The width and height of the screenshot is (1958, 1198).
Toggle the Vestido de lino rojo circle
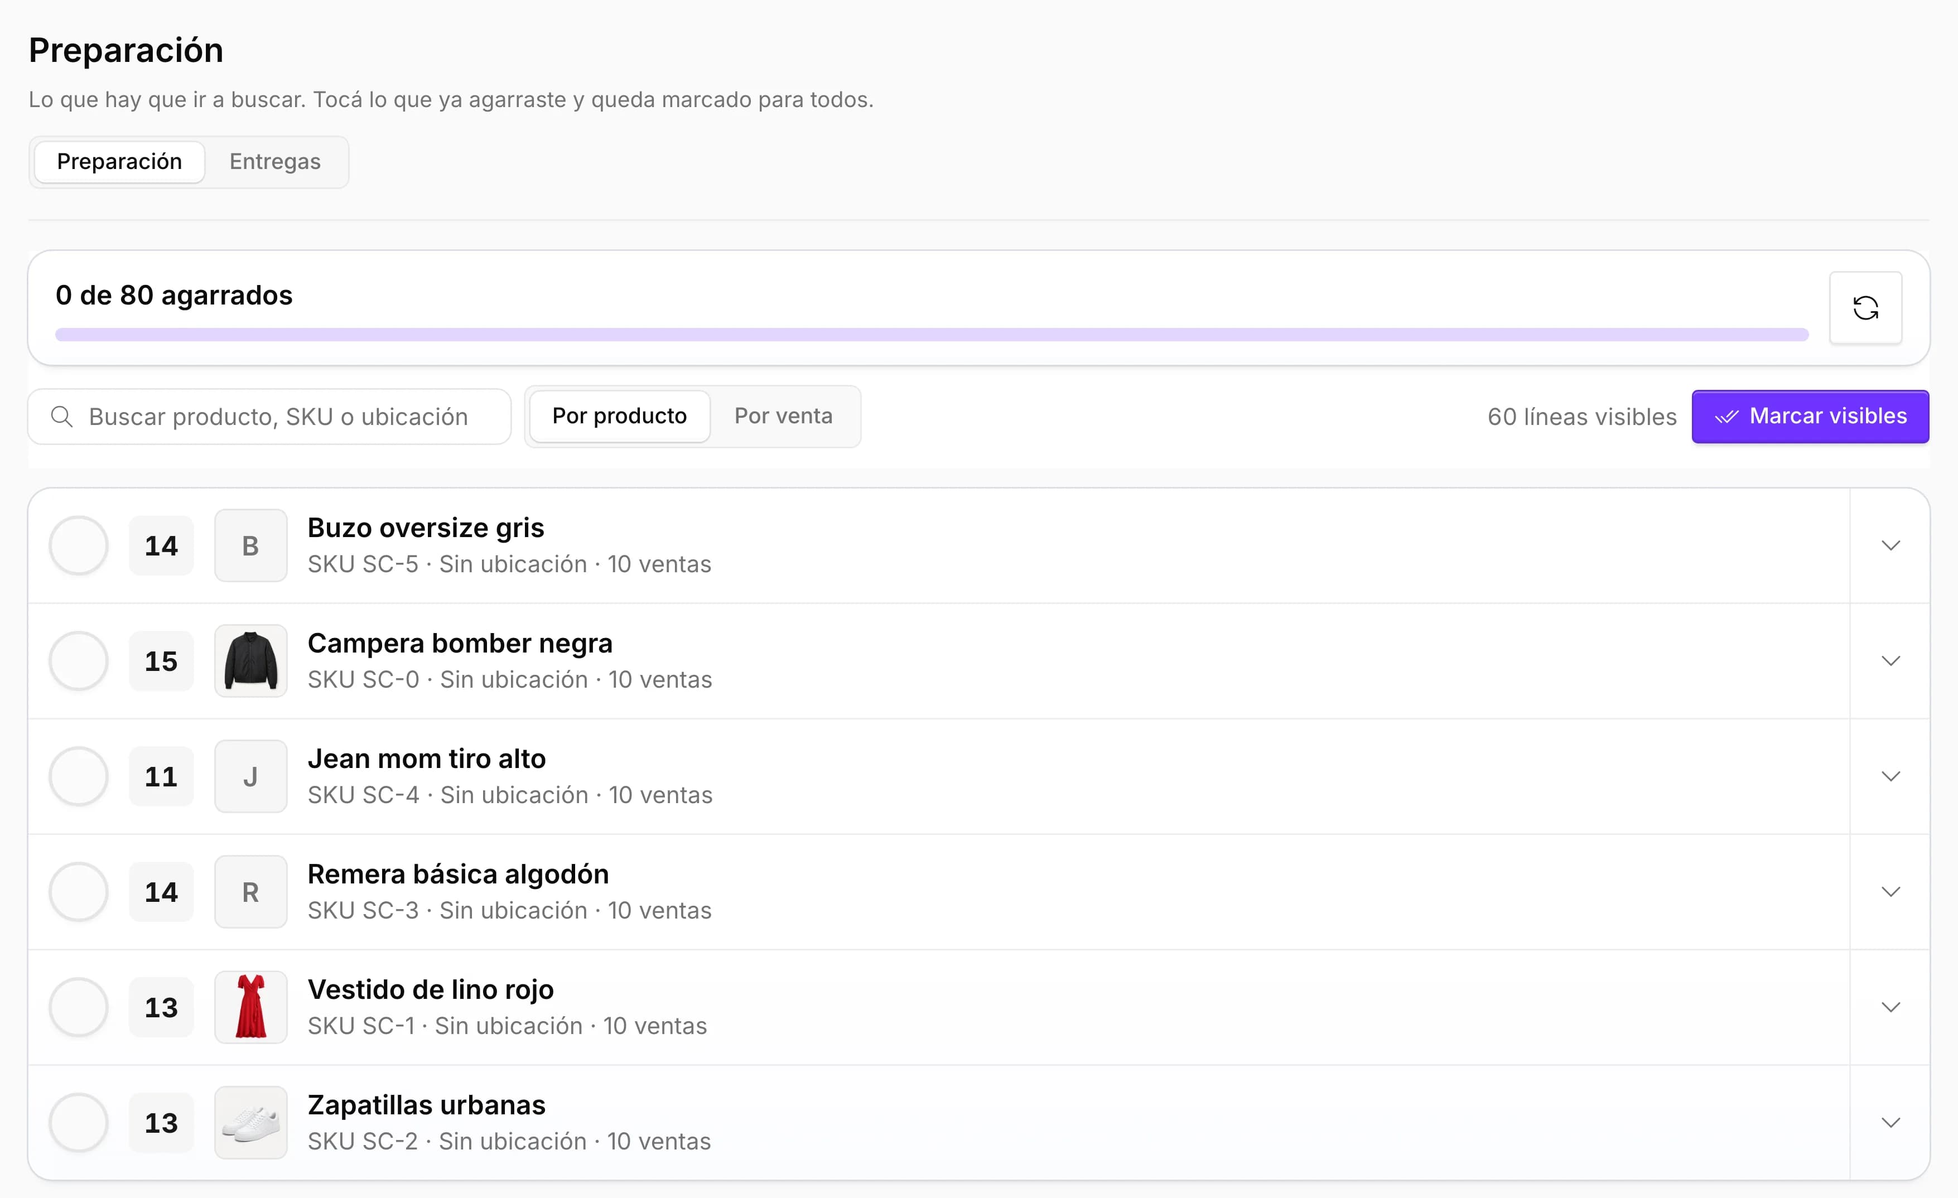(79, 1007)
